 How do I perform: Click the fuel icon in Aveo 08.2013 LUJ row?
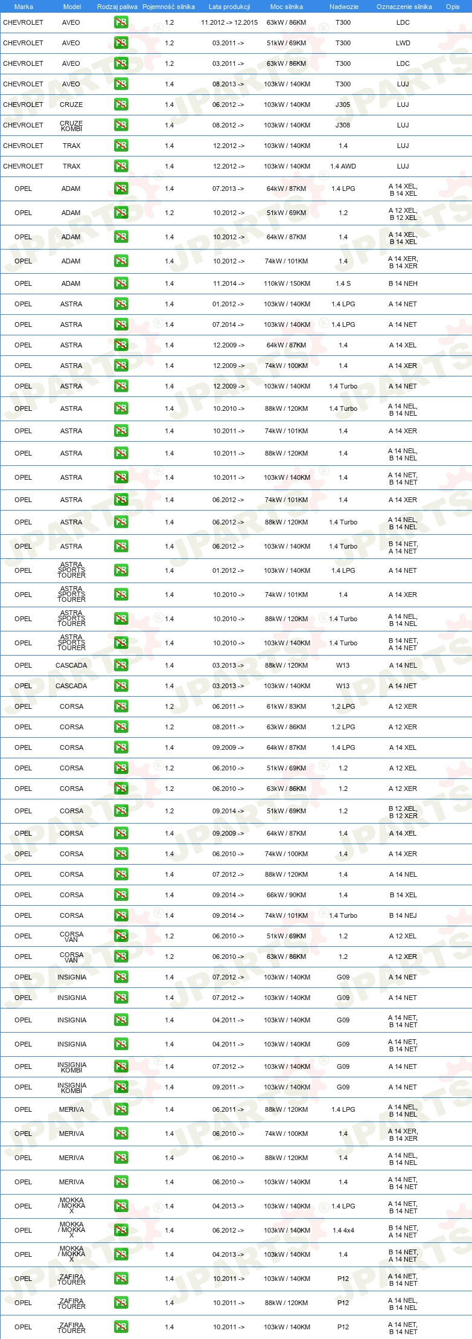coord(121,84)
